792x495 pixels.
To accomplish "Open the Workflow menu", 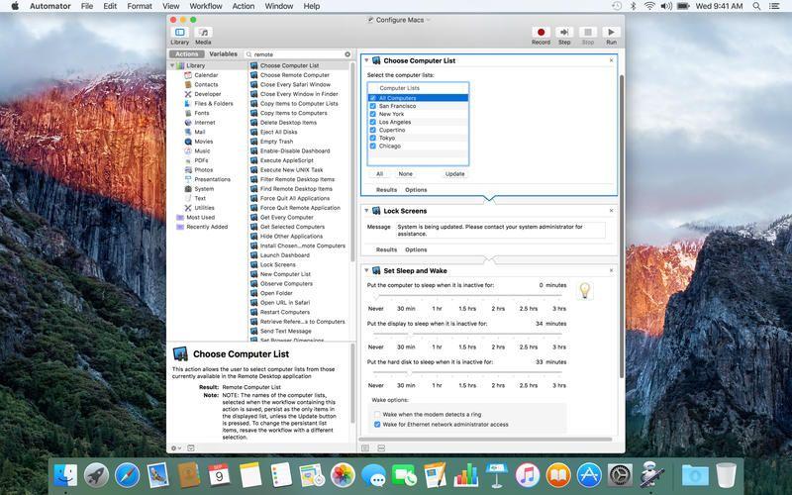I will (x=205, y=6).
